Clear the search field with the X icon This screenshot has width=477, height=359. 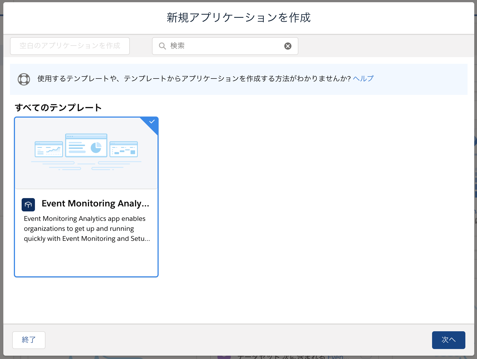coord(288,46)
